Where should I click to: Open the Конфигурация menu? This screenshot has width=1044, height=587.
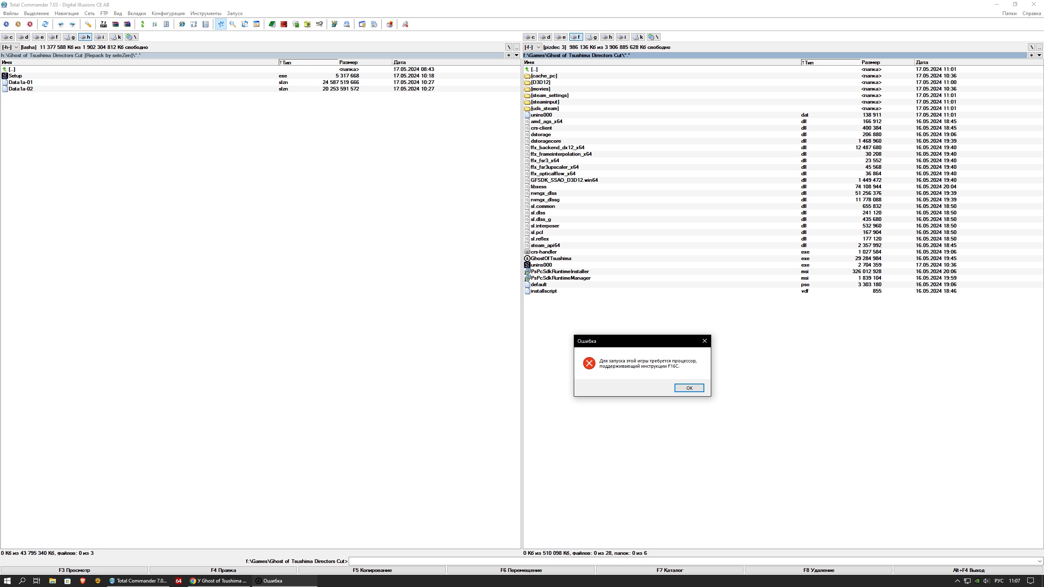[x=168, y=13]
